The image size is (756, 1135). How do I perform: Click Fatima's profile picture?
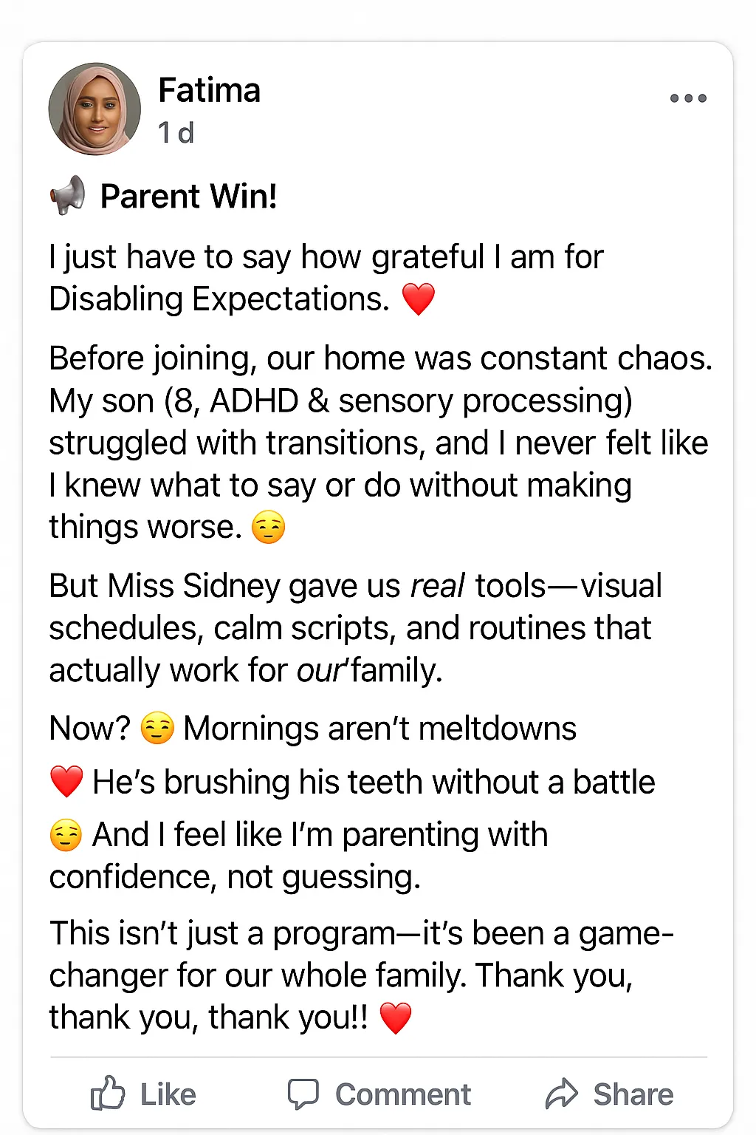pyautogui.click(x=94, y=109)
